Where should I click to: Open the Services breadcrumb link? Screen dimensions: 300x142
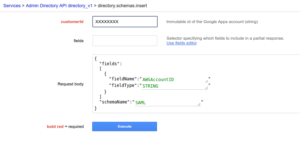pos(12,6)
